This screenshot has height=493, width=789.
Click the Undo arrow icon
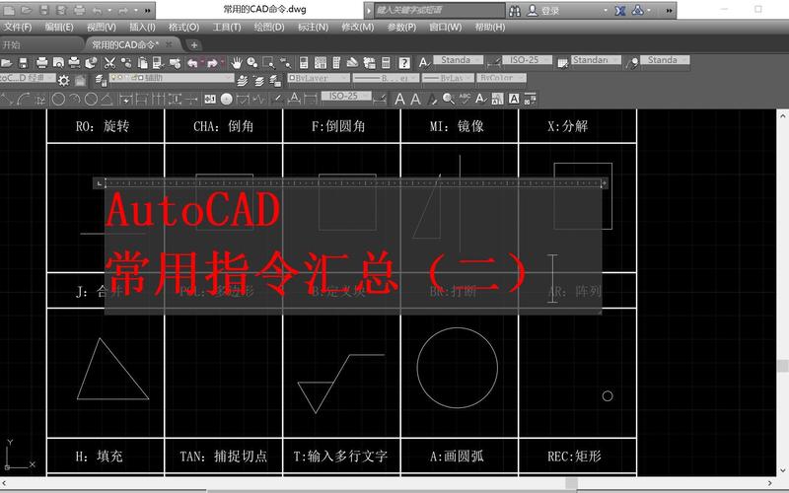point(192,62)
